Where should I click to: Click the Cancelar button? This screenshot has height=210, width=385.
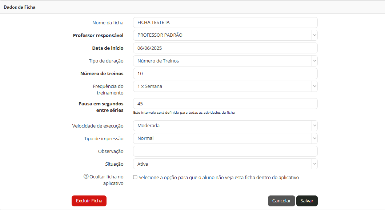[x=281, y=201]
